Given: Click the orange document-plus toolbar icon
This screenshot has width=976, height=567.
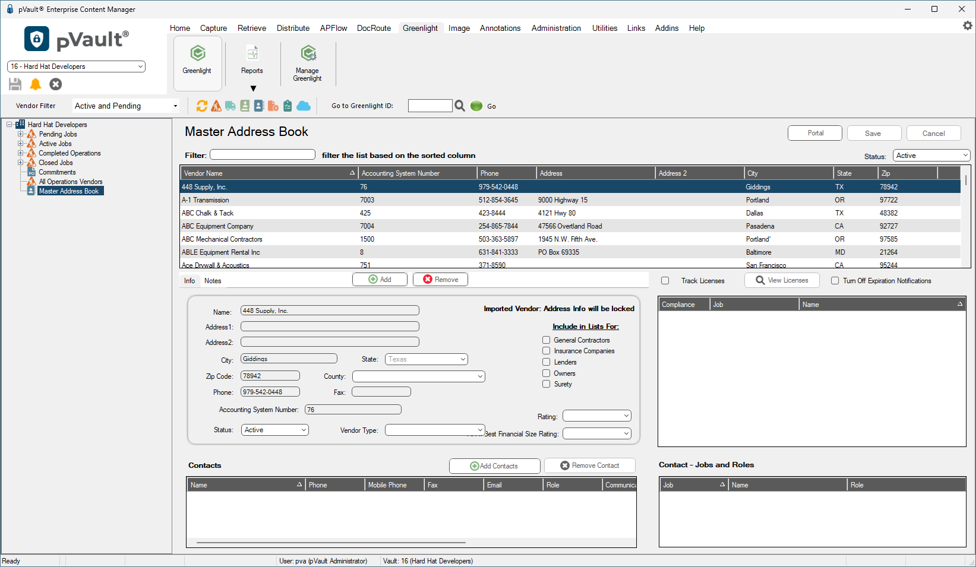Looking at the screenshot, I should tap(273, 106).
